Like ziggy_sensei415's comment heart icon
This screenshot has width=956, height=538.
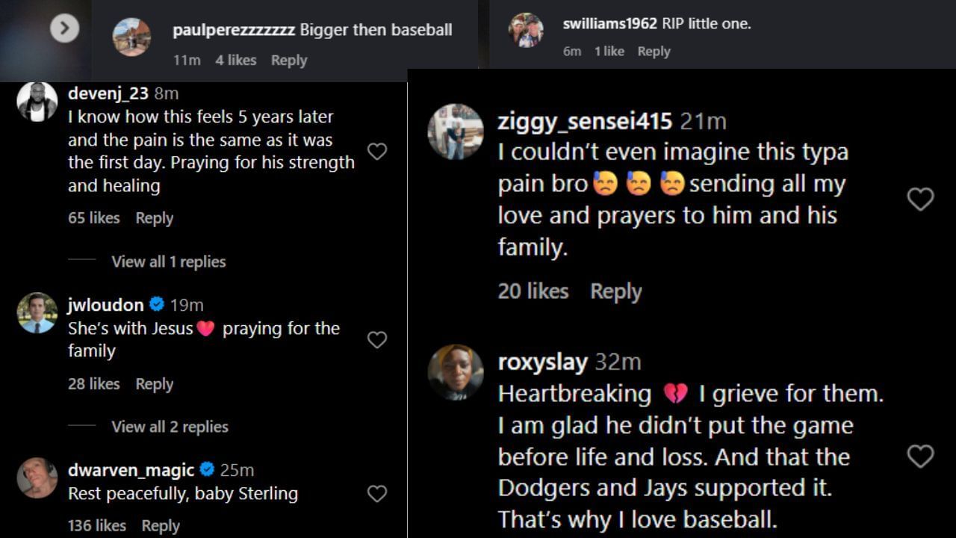920,199
